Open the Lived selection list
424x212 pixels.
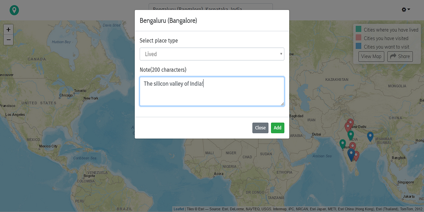[x=212, y=54]
